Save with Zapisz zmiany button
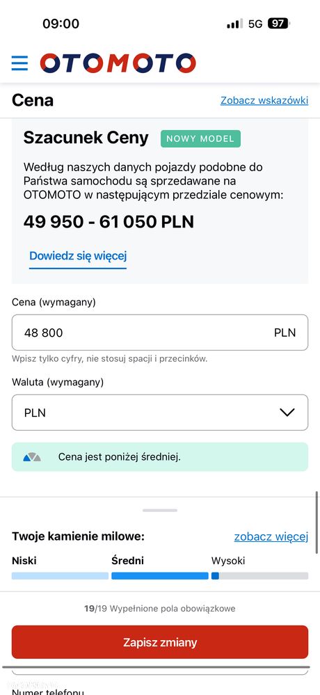 click(160, 642)
